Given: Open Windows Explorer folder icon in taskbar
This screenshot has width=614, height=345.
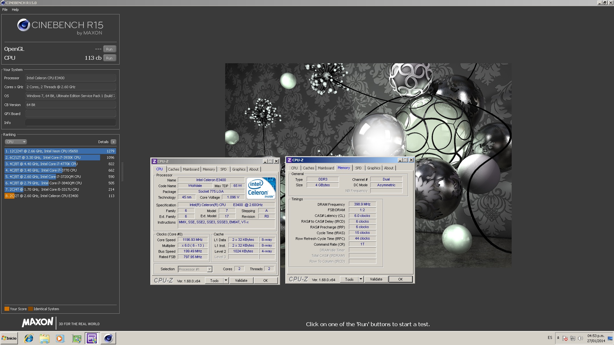Looking at the screenshot, I should coord(44,338).
